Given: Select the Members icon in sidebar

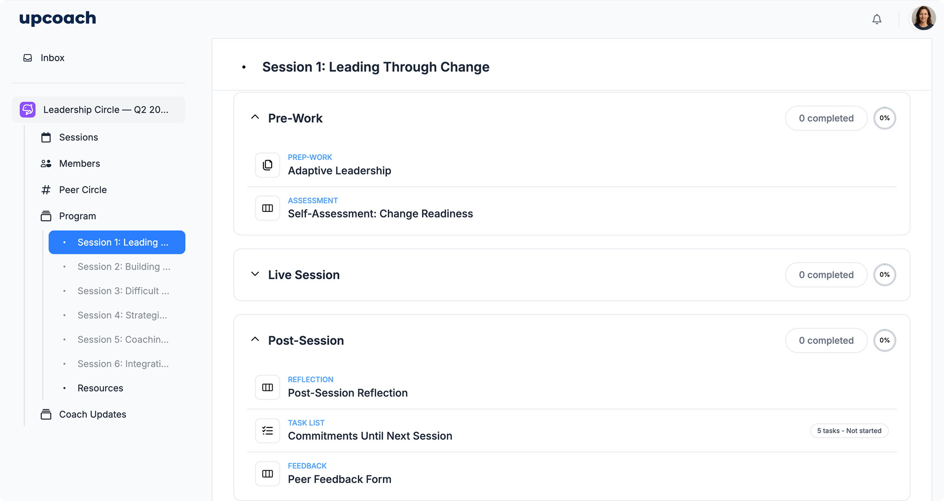Looking at the screenshot, I should click(46, 163).
